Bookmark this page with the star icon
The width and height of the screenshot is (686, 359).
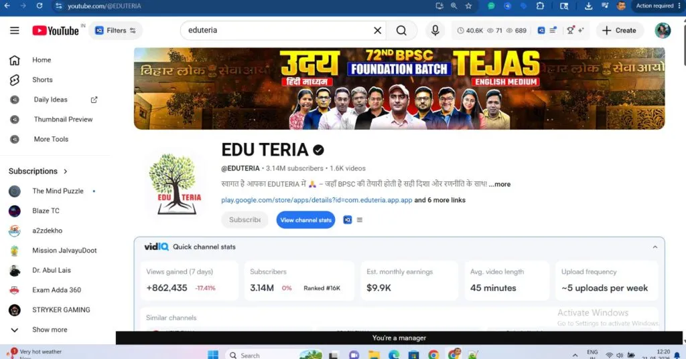pyautogui.click(x=468, y=6)
